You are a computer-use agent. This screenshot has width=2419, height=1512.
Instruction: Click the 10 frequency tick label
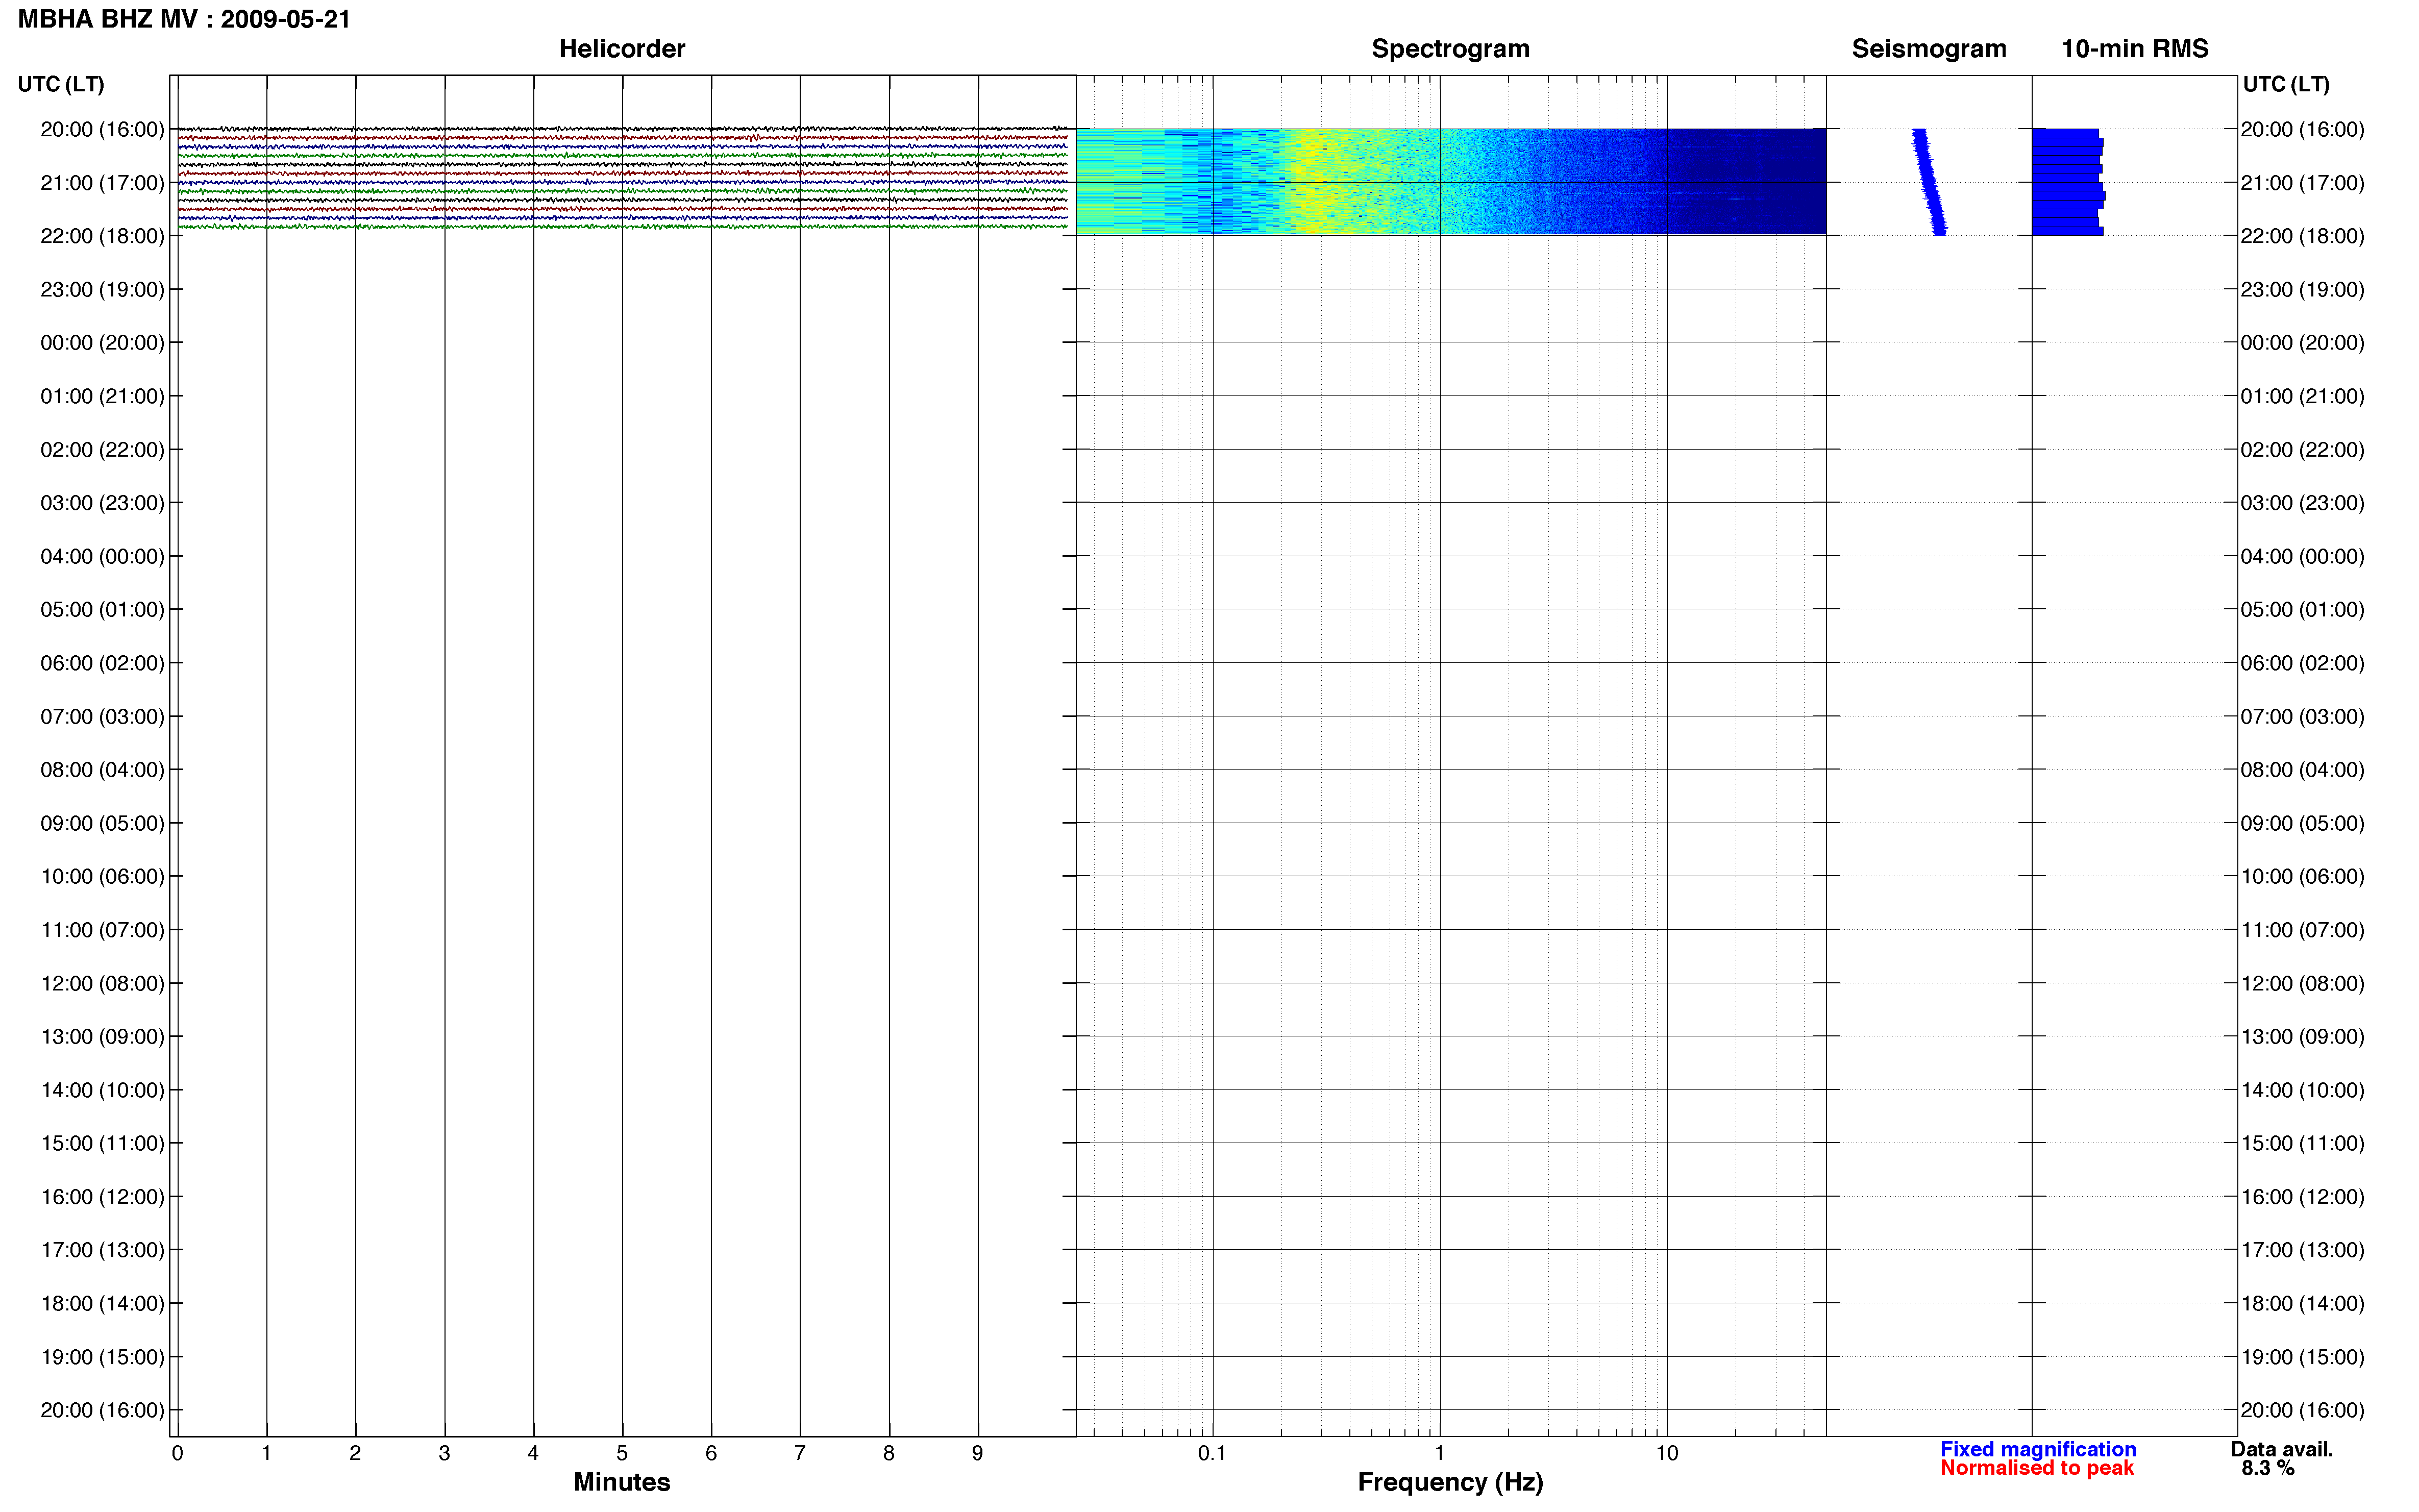pos(1667,1453)
